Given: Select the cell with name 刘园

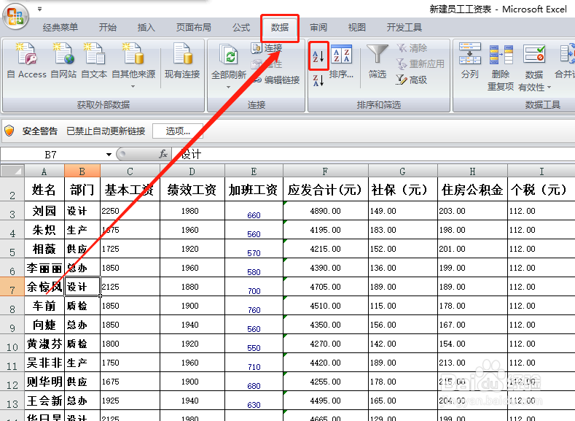Looking at the screenshot, I should click(44, 211).
